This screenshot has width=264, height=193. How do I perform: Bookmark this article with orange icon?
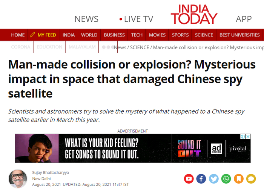[239, 179]
